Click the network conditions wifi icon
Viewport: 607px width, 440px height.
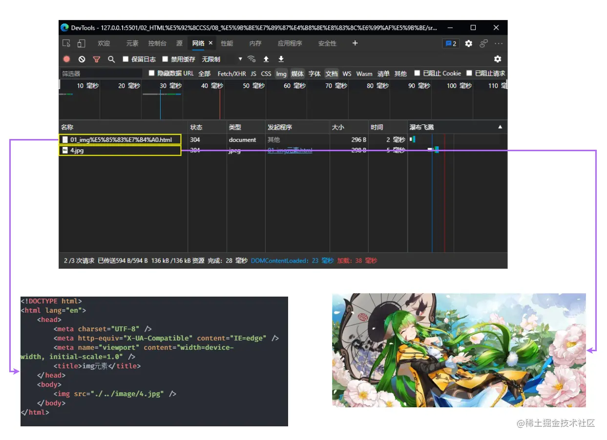251,59
